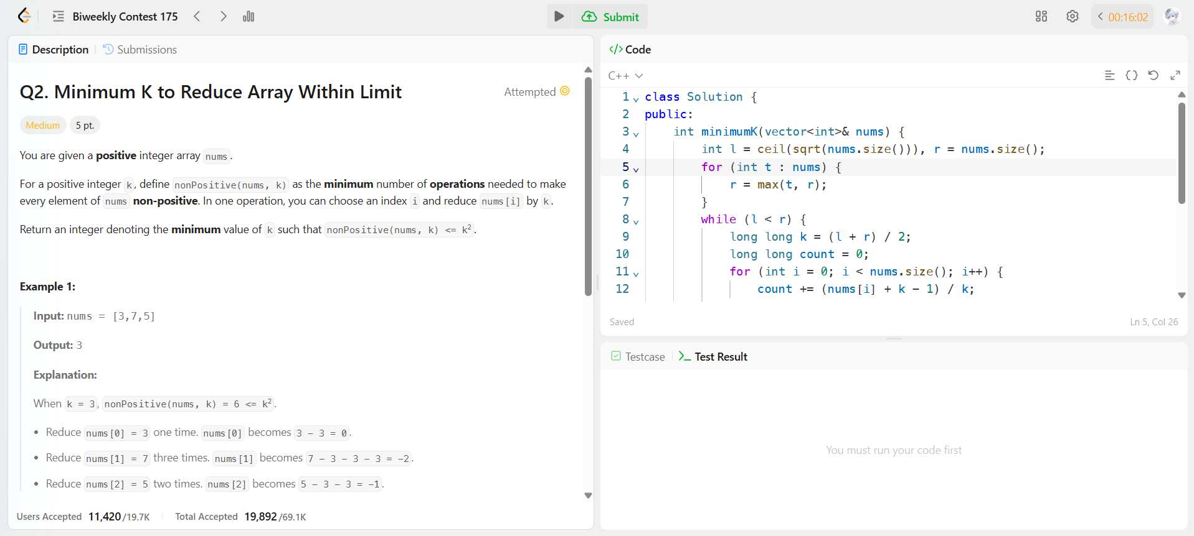
Task: Go to the next contest question
Action: point(223,17)
